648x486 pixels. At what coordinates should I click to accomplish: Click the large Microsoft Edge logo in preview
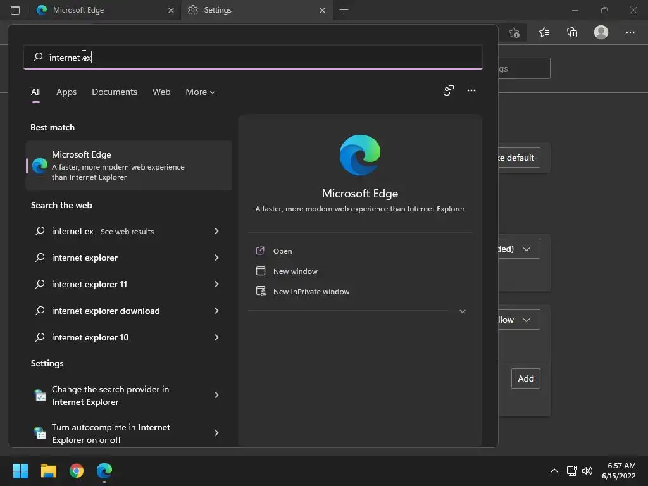[360, 155]
